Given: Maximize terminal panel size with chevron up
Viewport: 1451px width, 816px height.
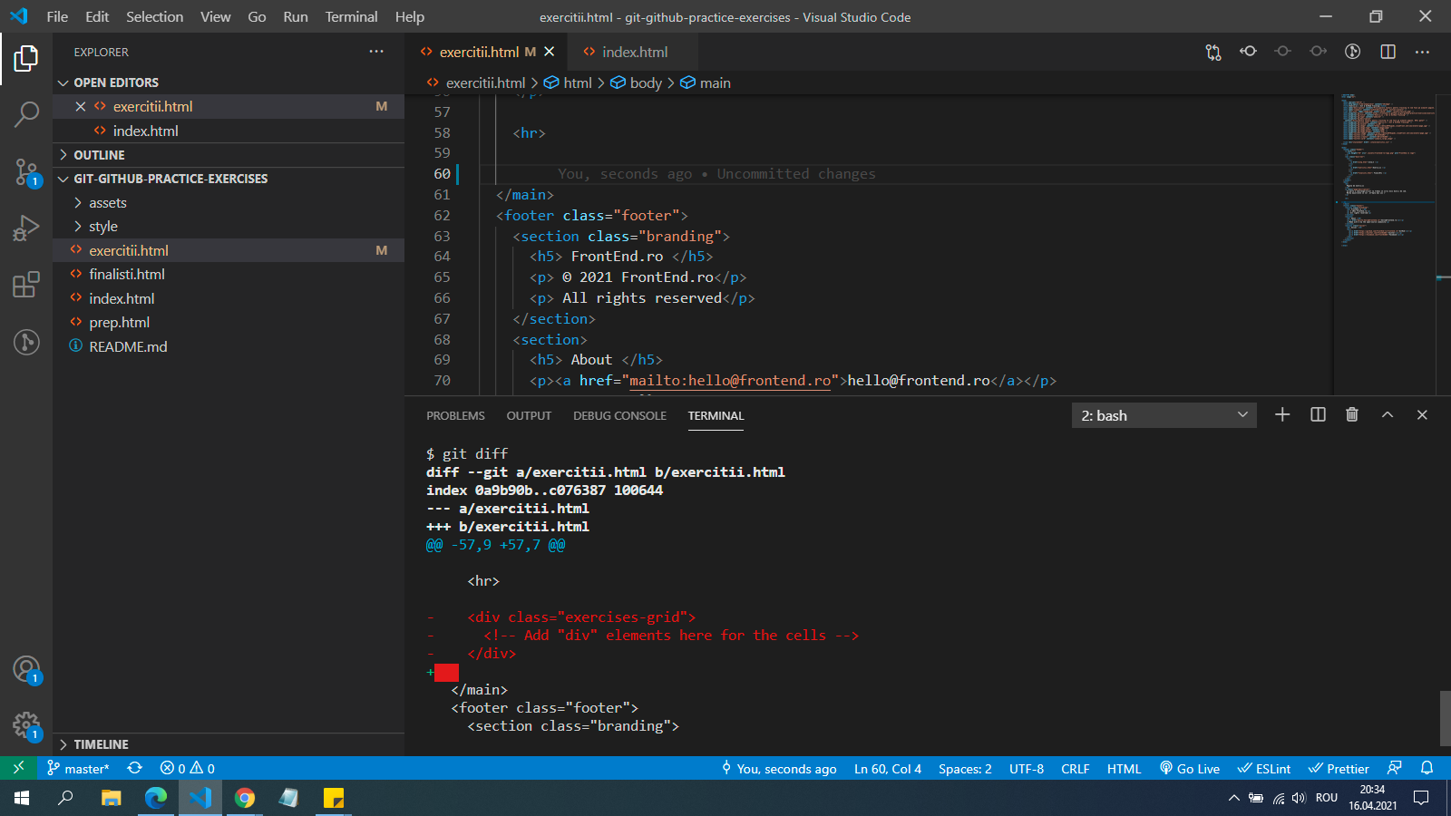Looking at the screenshot, I should click(x=1387, y=414).
